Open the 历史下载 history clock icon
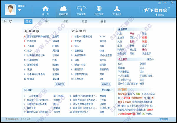 pyautogui.click(x=99, y=11)
